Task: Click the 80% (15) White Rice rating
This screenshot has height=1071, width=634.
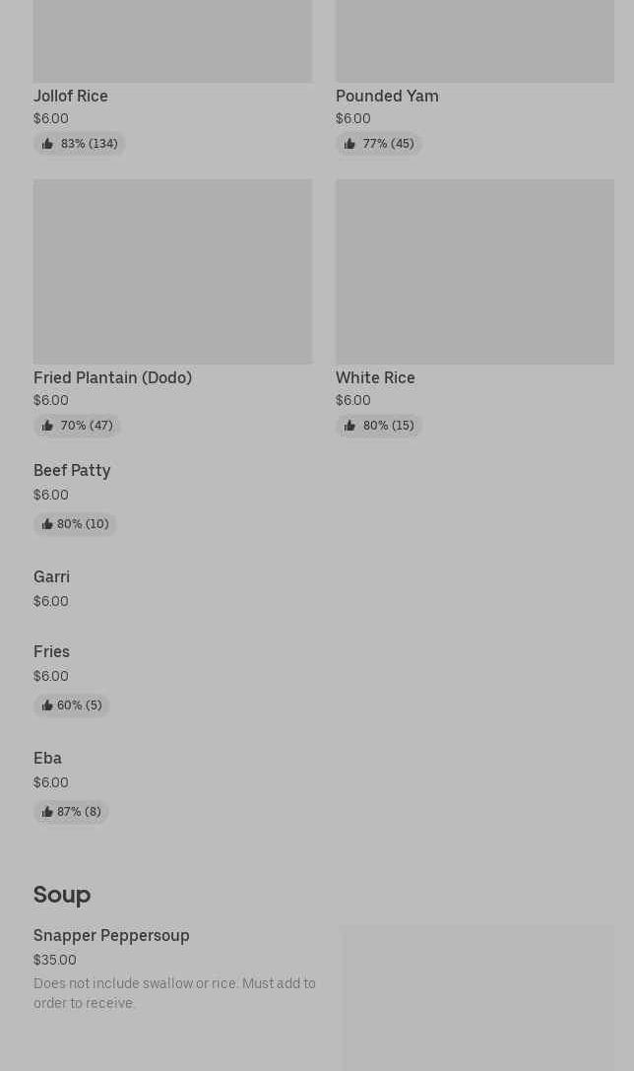Action: [379, 427]
